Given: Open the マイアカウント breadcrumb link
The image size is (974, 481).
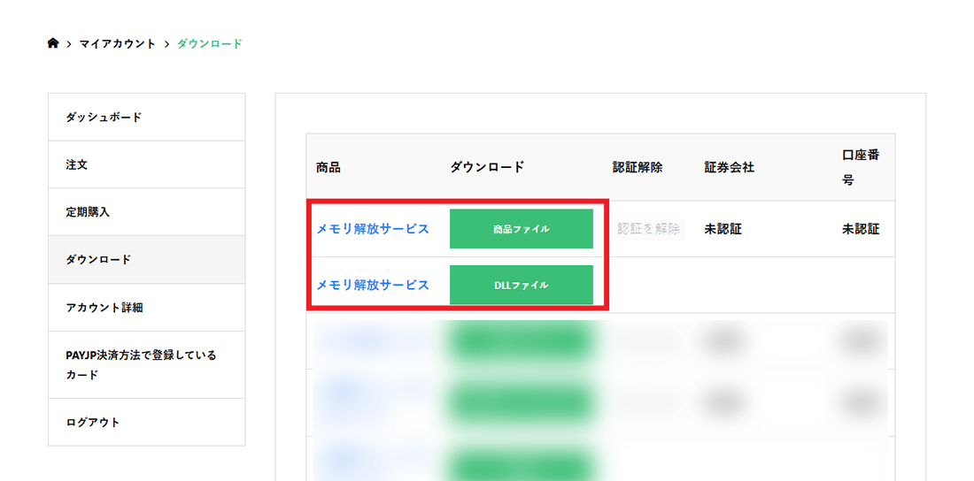Looking at the screenshot, I should pos(117,43).
